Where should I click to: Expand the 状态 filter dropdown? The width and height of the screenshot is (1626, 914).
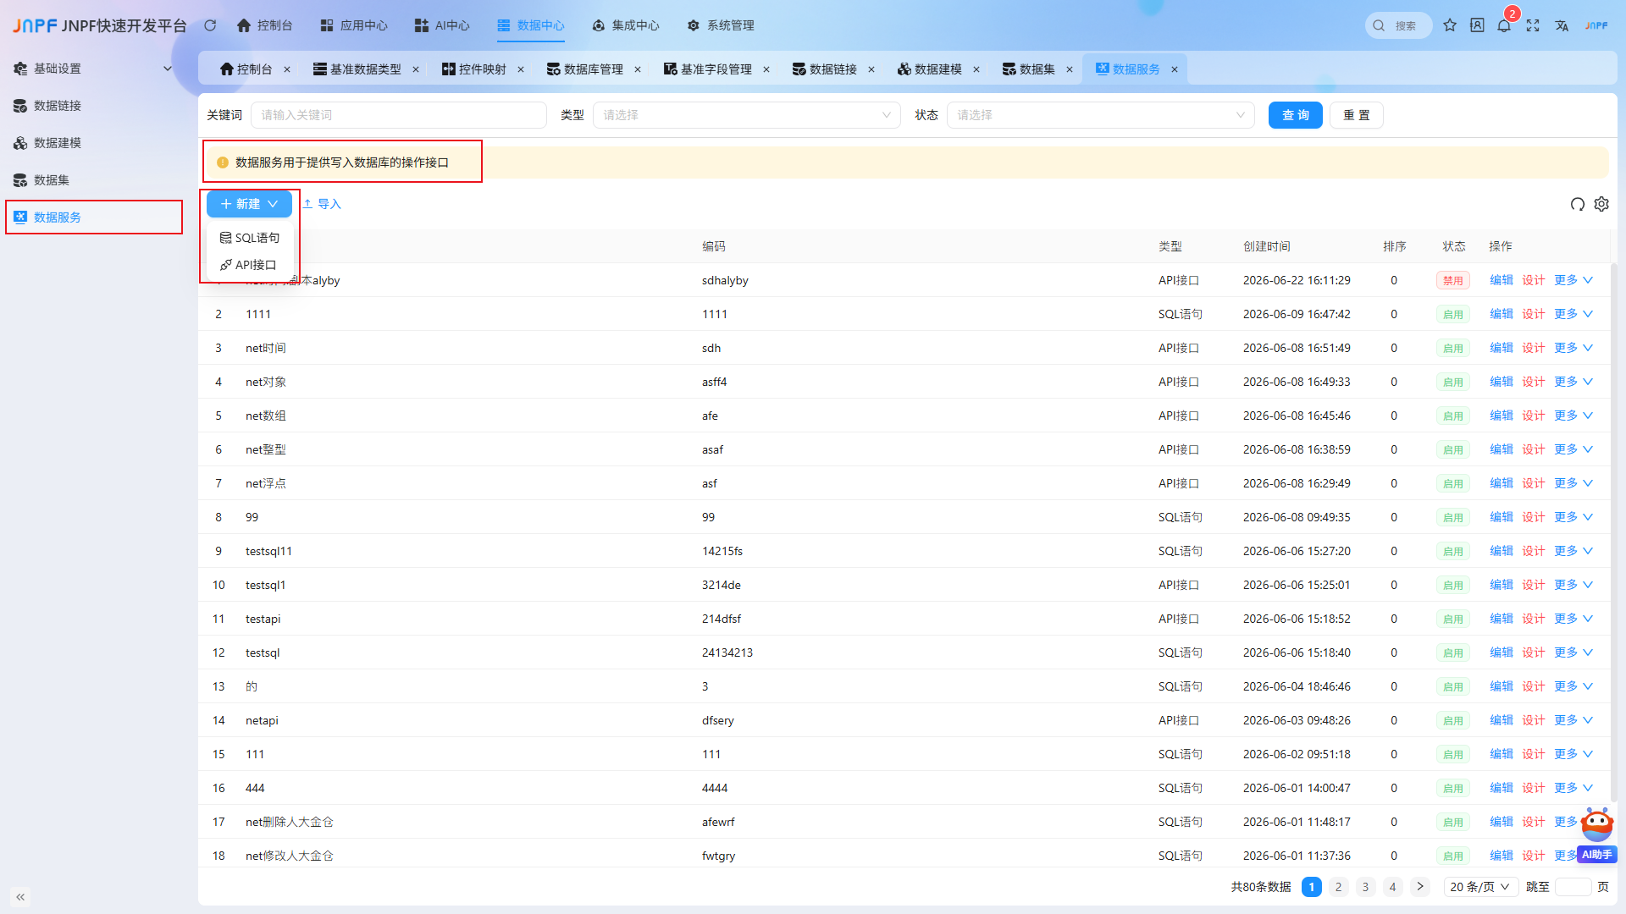click(x=1100, y=115)
